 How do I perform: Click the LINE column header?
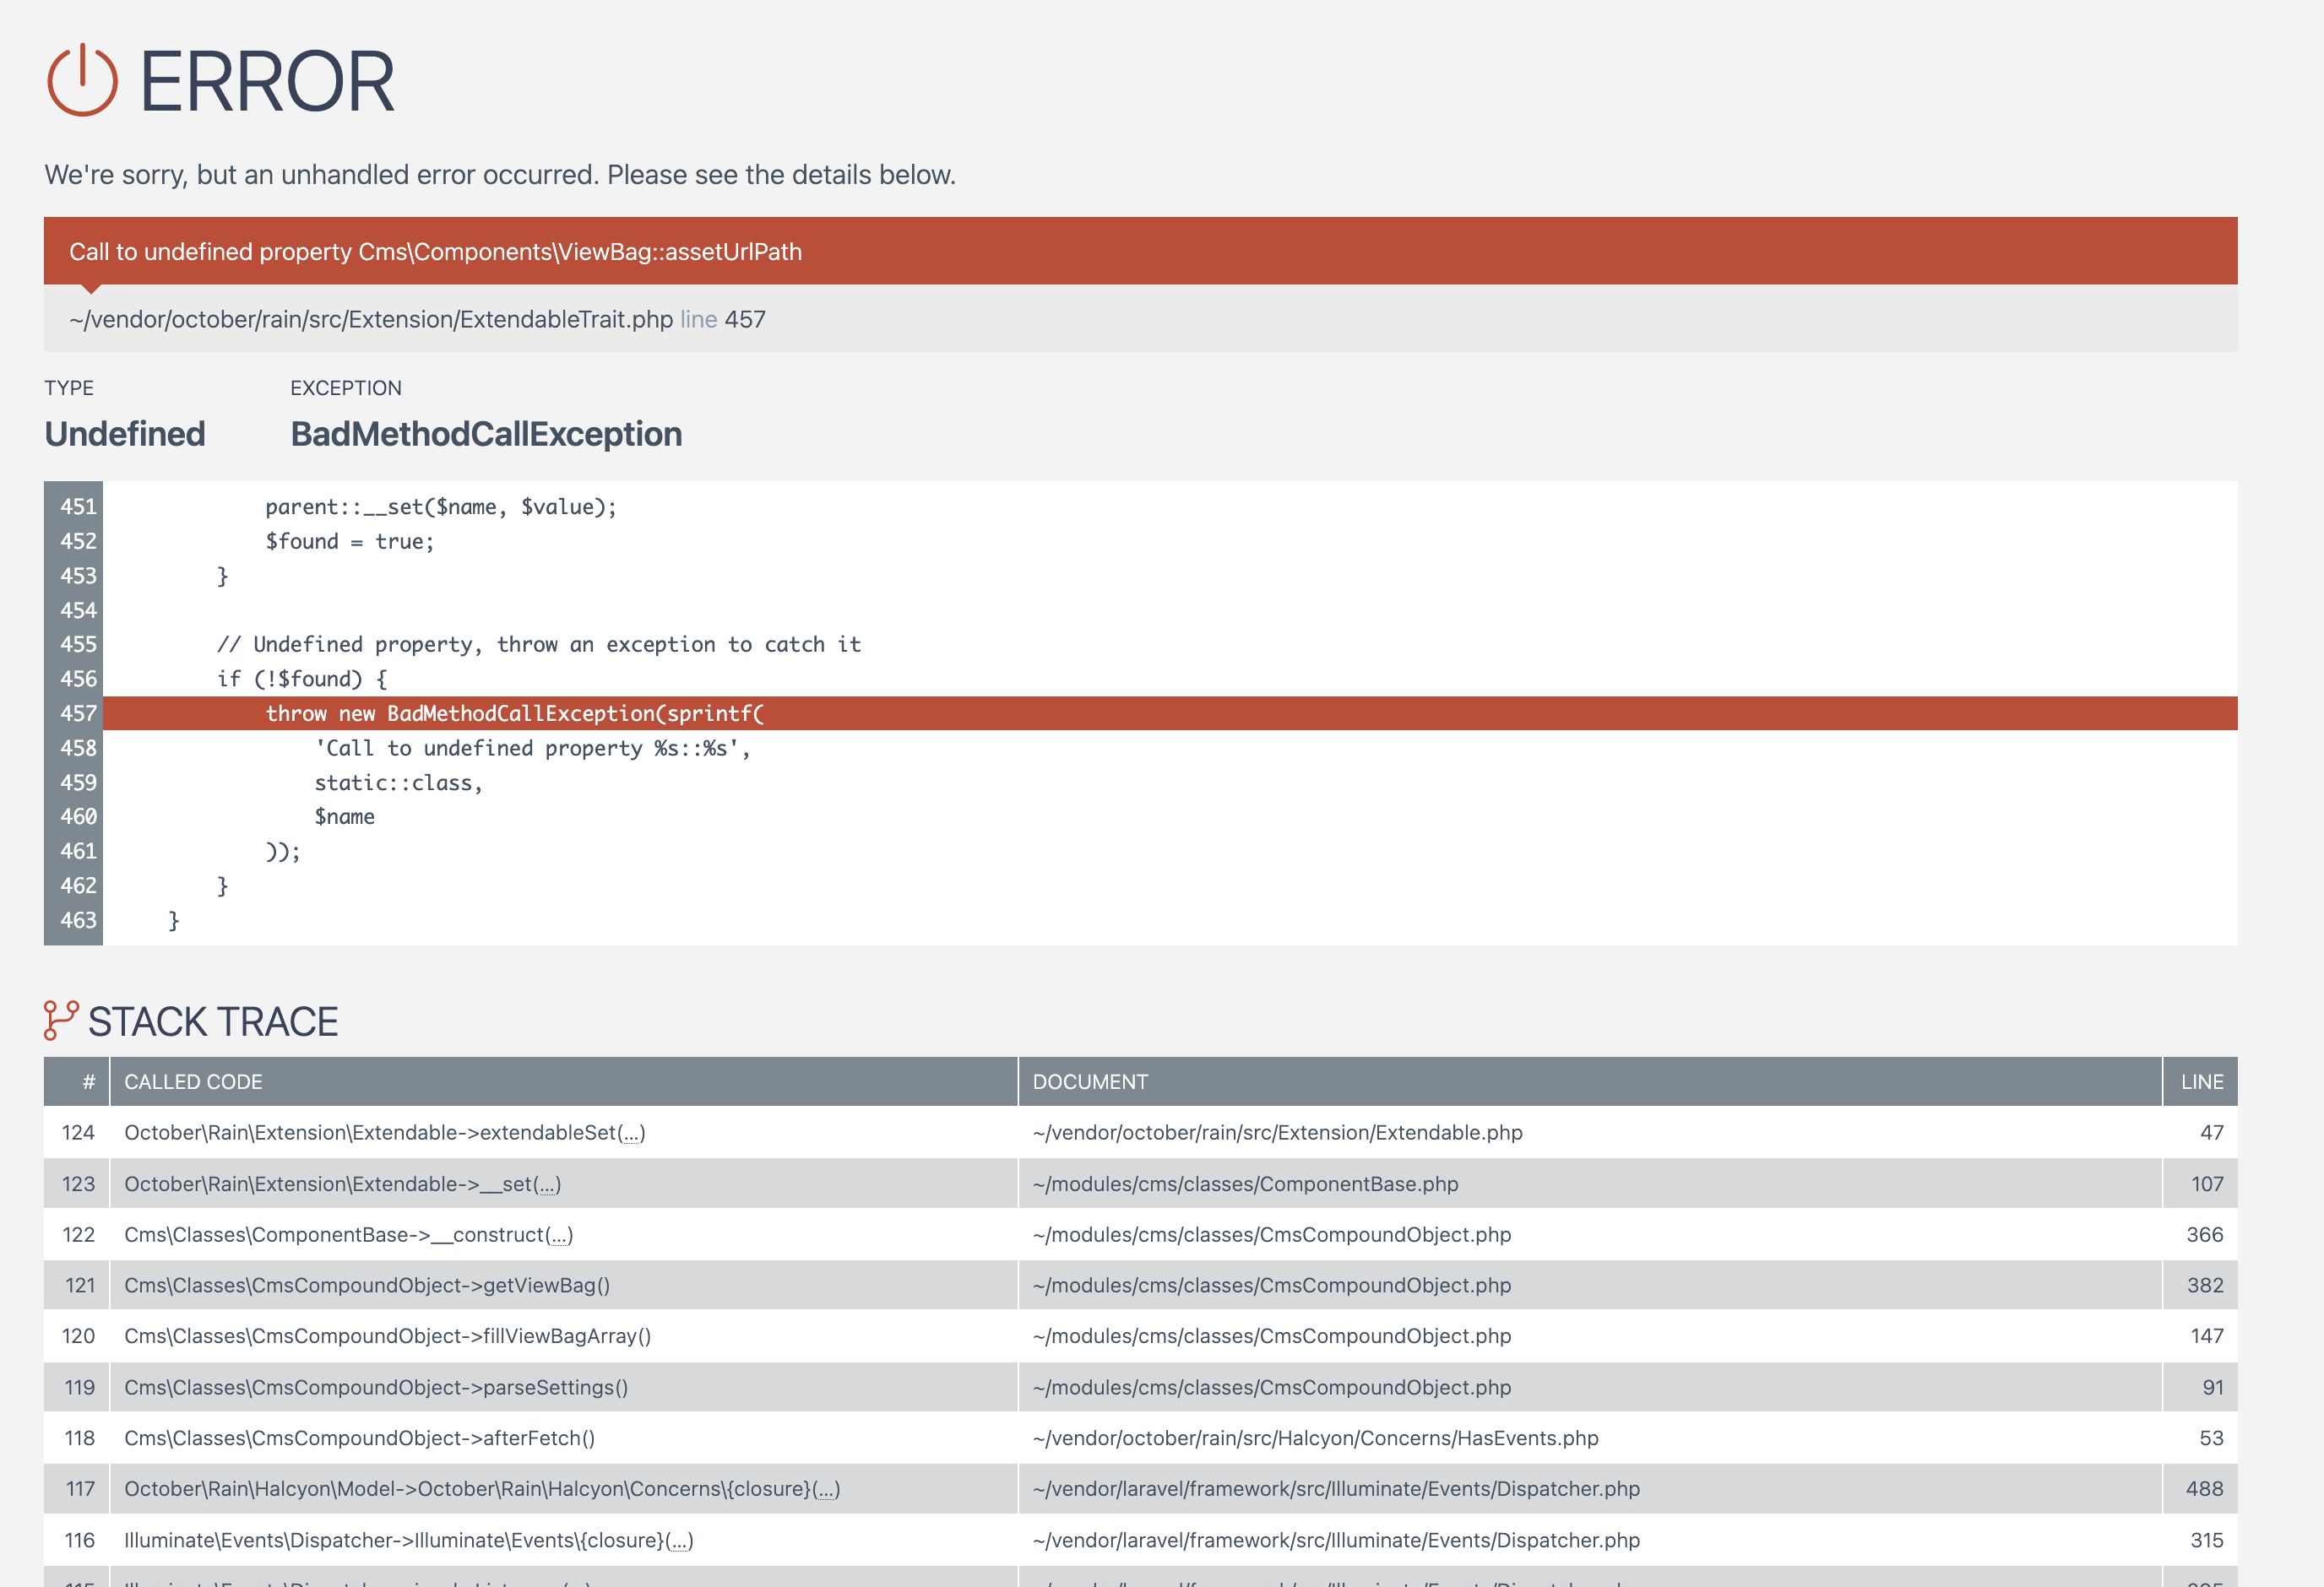(2201, 1082)
